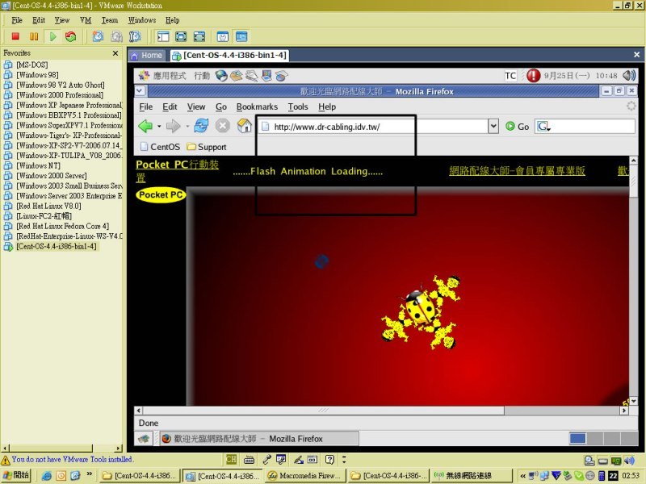Click the Firefox URL address field
Viewport: 646px width, 484px height.
[x=374, y=127]
